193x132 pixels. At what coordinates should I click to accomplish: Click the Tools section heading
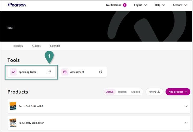[x=13, y=60]
